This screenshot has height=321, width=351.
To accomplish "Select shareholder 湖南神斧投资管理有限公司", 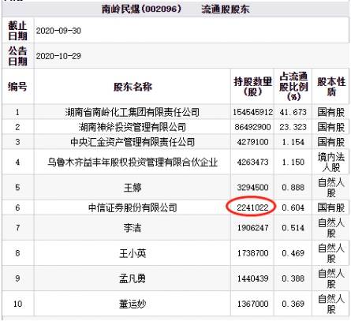I will click(x=133, y=127).
